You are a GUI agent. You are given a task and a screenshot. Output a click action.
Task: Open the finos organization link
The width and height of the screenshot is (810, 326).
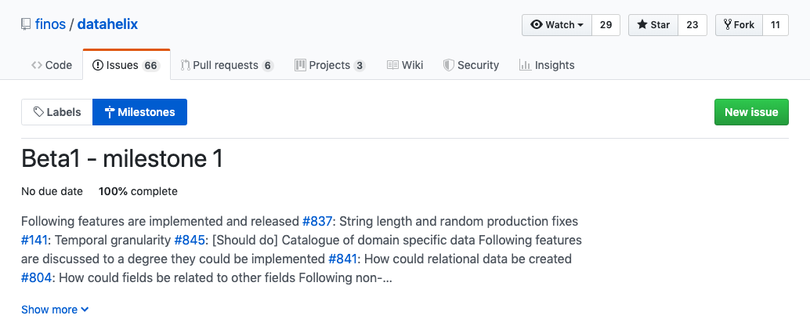50,24
